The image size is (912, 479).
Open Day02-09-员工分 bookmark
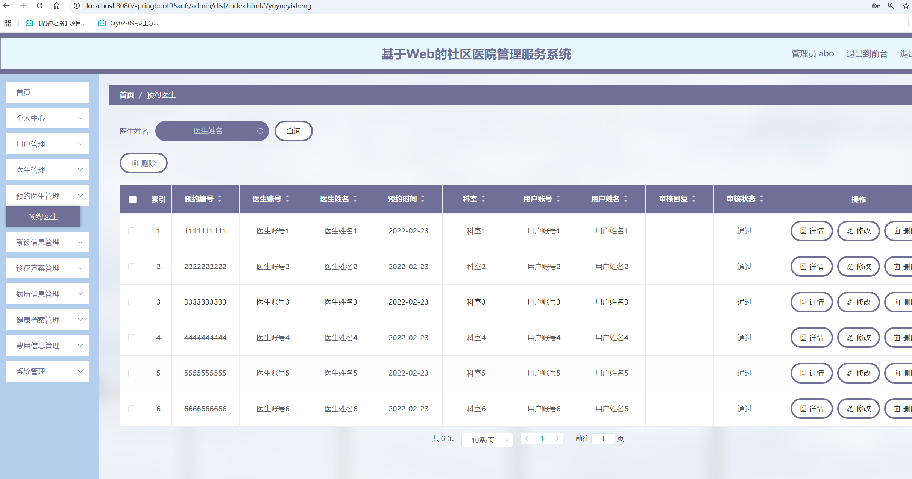(x=128, y=23)
